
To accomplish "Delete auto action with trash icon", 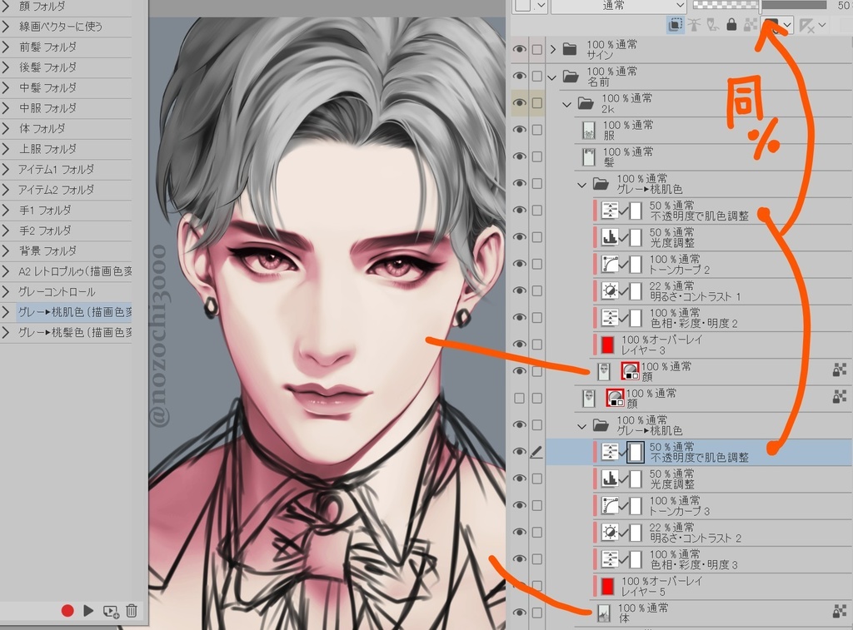I will point(132,611).
